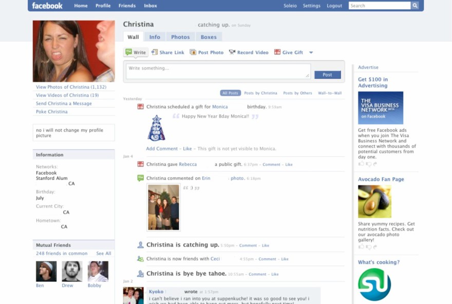Click the Write speech bubble icon
Viewport: 452px width, 304px height.
click(128, 52)
